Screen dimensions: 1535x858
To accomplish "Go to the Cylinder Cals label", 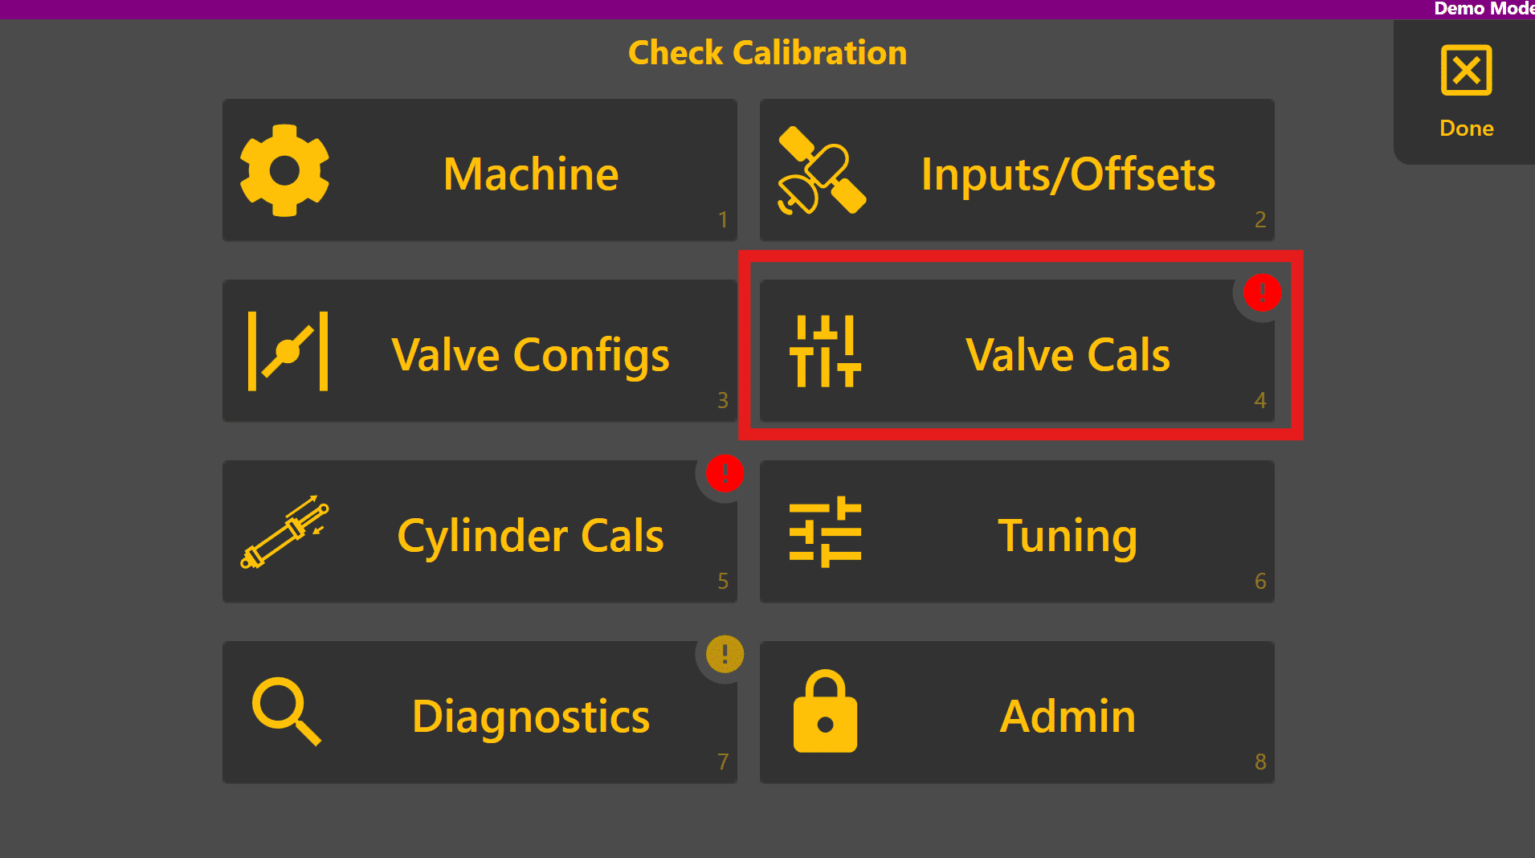I will (x=530, y=536).
